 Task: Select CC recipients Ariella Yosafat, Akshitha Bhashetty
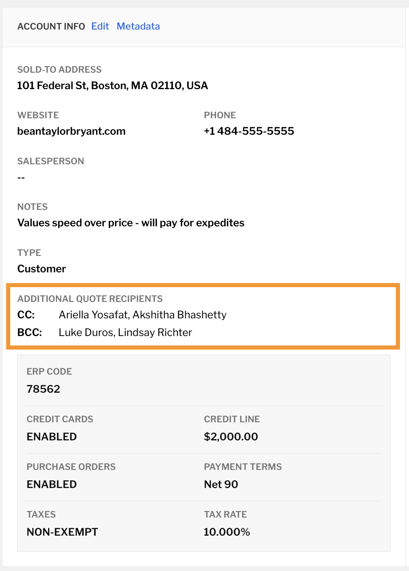142,315
